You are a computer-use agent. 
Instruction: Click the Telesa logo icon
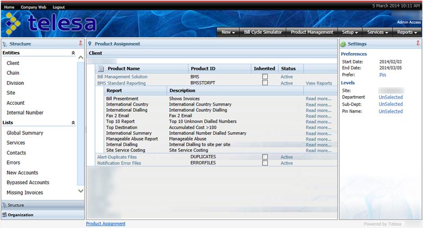click(x=12, y=24)
